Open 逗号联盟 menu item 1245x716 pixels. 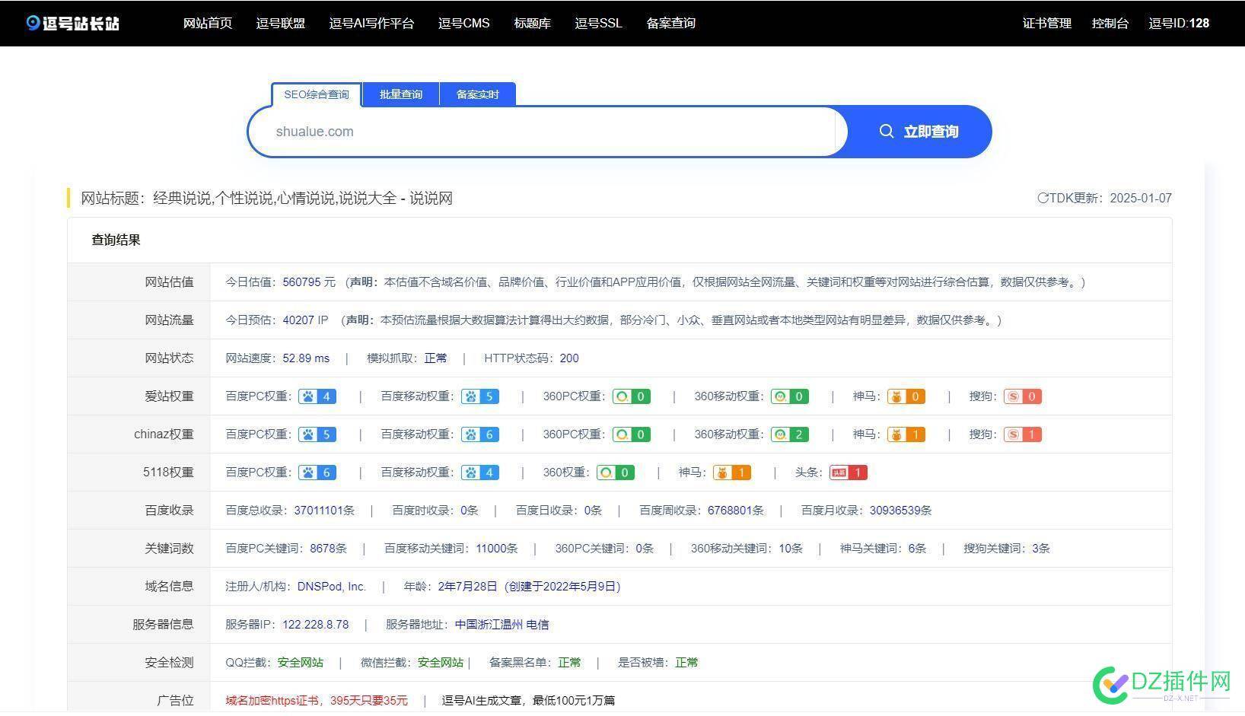(x=281, y=23)
